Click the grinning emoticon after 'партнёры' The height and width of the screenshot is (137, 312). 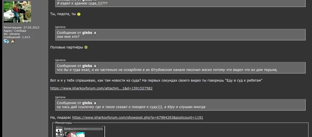coord(86,48)
